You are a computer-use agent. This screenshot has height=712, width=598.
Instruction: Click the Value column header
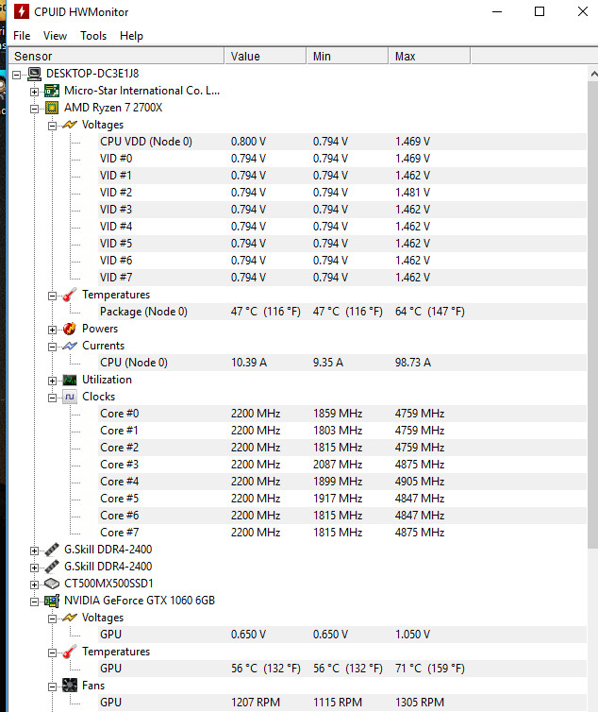tap(265, 56)
